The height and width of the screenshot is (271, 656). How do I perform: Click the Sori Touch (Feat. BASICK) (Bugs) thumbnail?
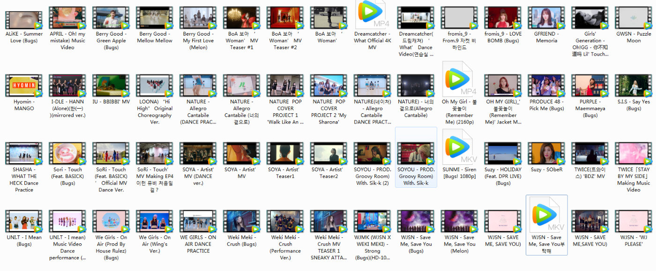pos(67,154)
